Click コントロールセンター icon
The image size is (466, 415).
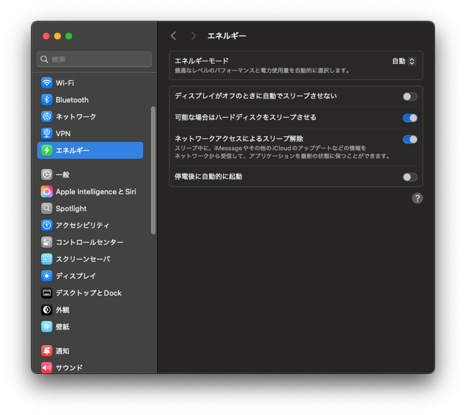[47, 242]
